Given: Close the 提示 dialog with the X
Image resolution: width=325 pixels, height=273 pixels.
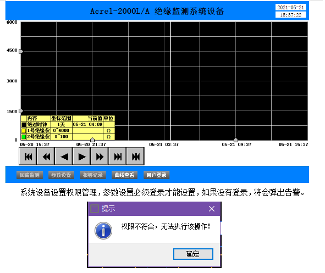Looking at the screenshot, I should click(x=212, y=209).
